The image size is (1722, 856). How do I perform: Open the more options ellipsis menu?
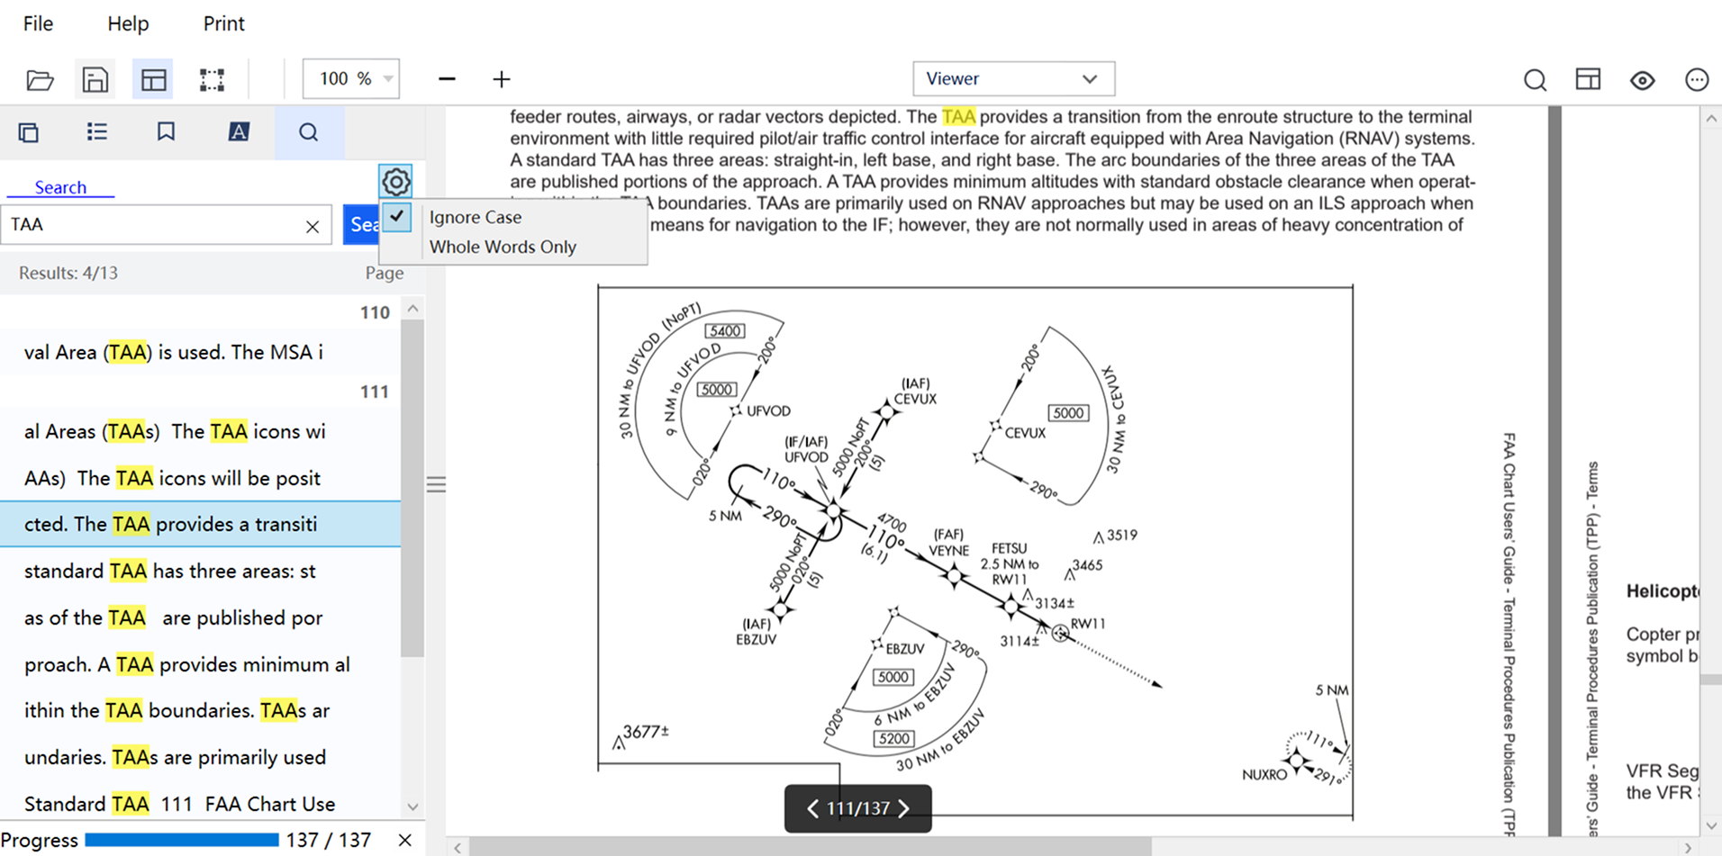click(x=1697, y=80)
